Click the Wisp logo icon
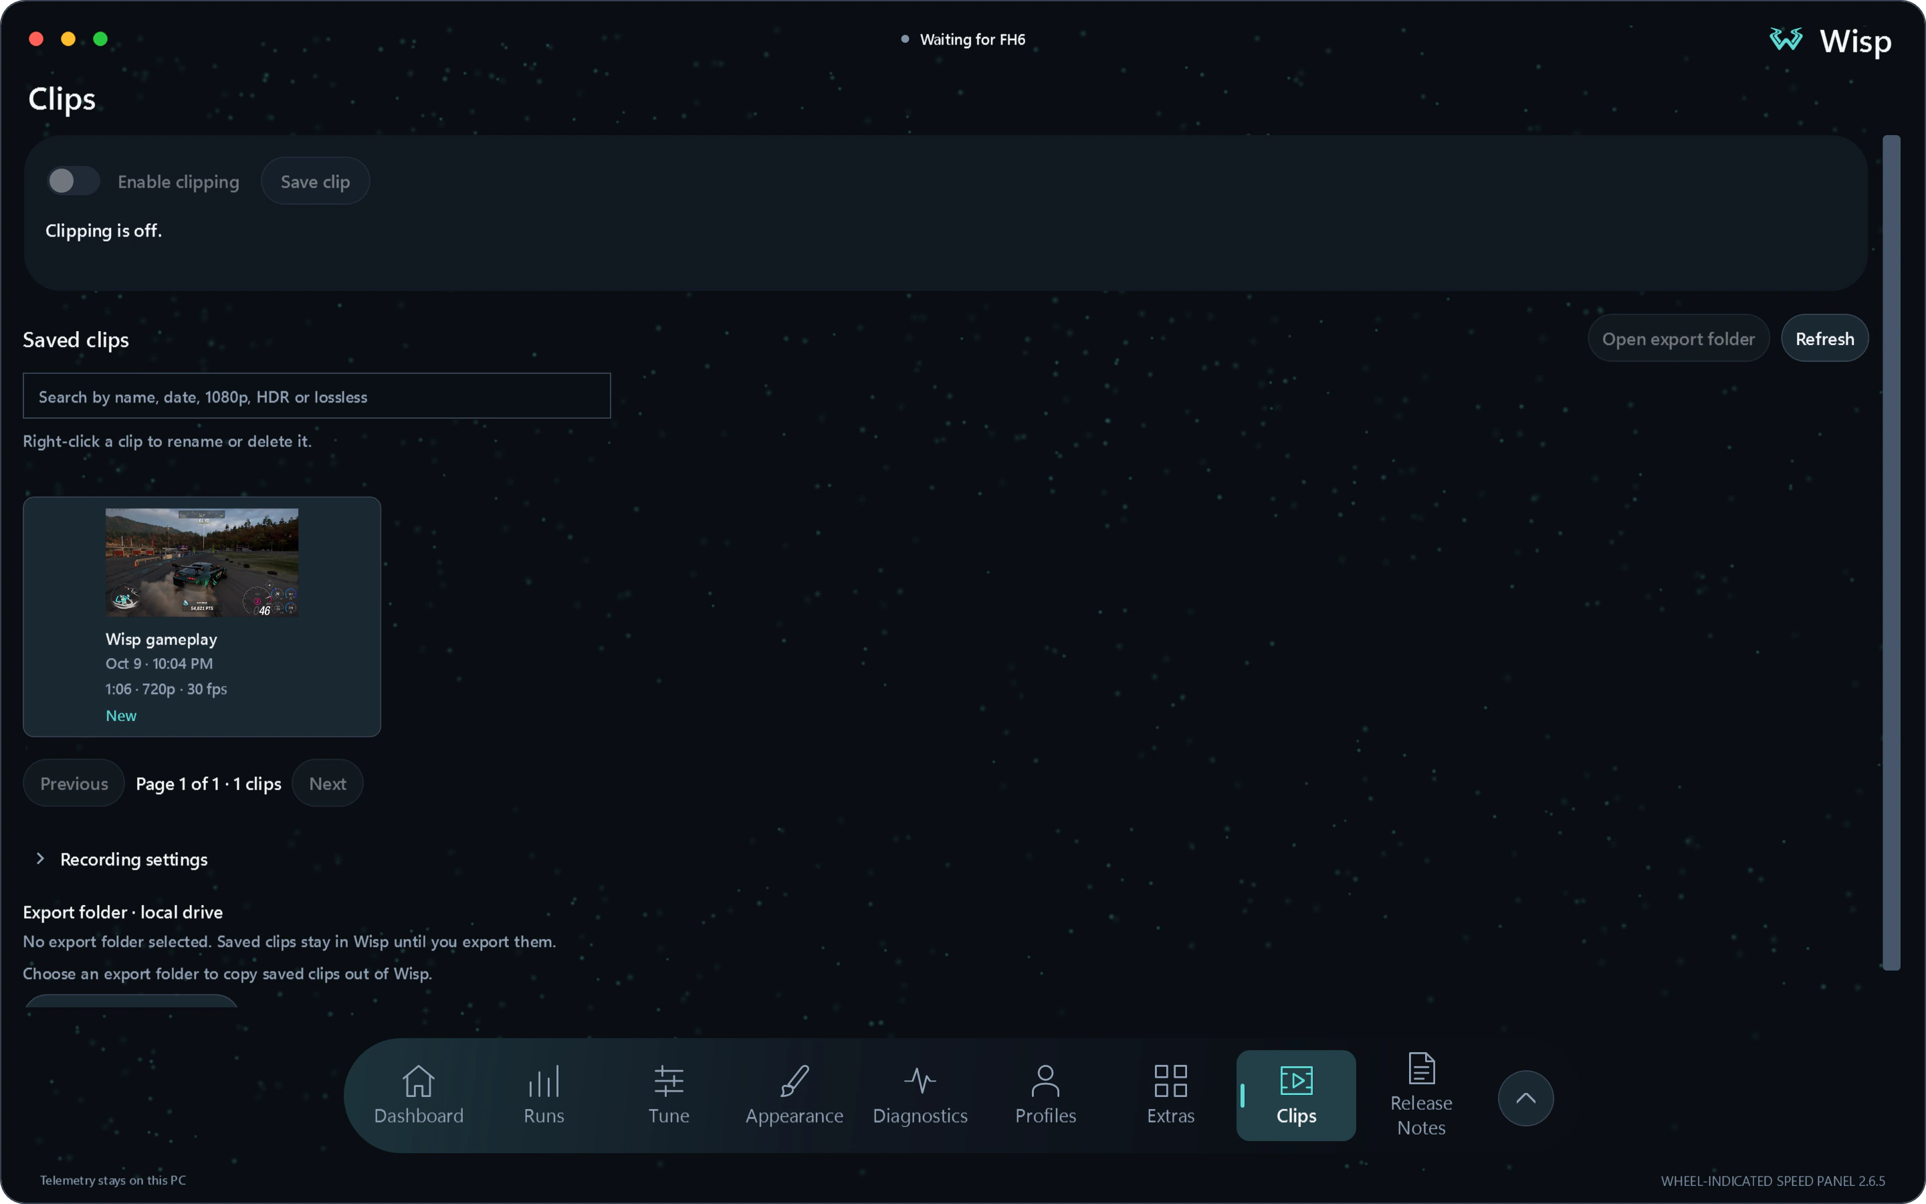The image size is (1926, 1204). click(1786, 39)
